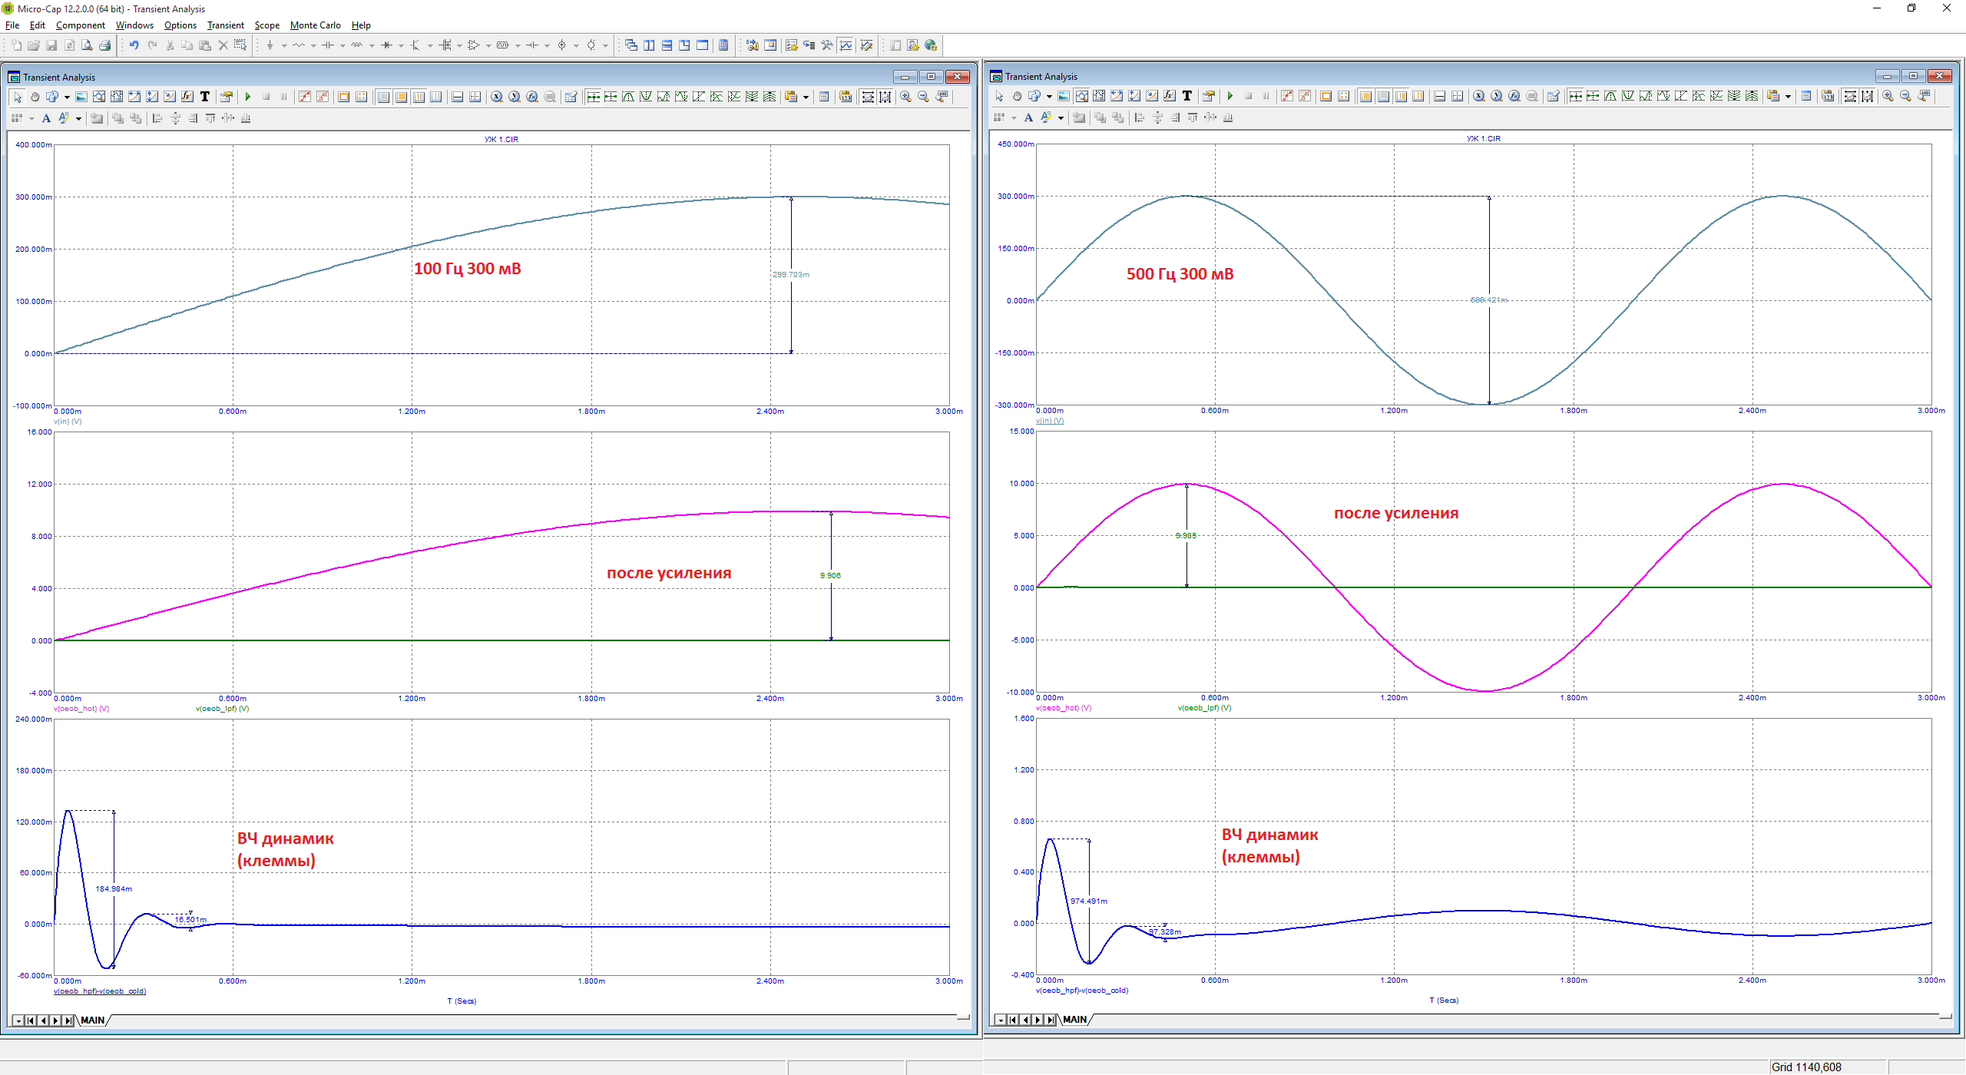The width and height of the screenshot is (1966, 1075).
Task: Click the Y-axis scale icon in right window
Action: pyautogui.click(x=1496, y=96)
